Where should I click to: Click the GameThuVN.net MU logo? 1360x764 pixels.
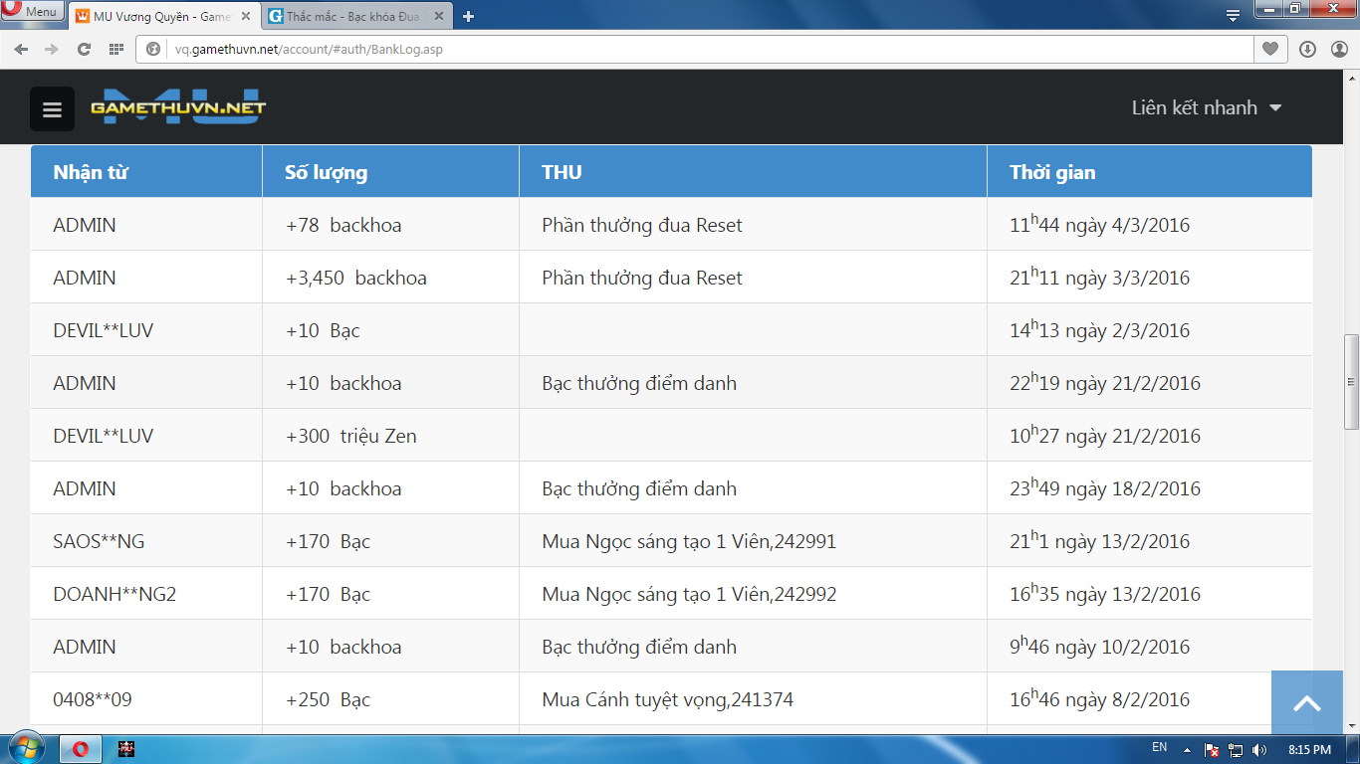click(x=178, y=108)
